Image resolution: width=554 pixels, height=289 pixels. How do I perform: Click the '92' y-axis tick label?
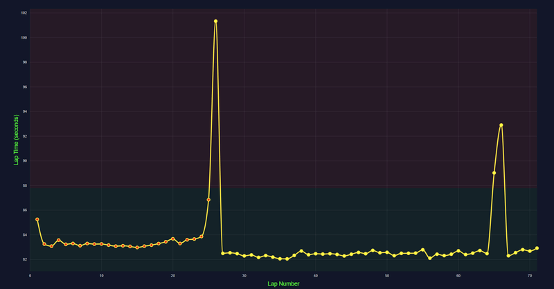[x=25, y=136]
